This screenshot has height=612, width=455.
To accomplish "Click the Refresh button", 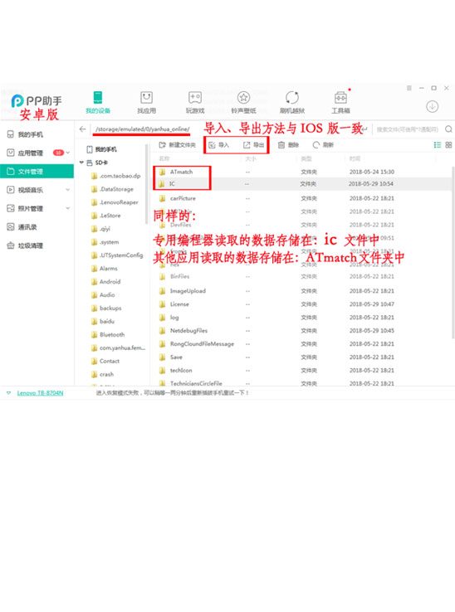I will coord(323,145).
